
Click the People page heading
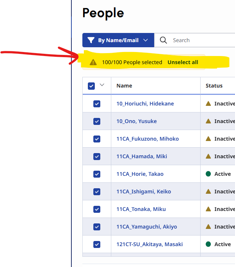(x=103, y=13)
